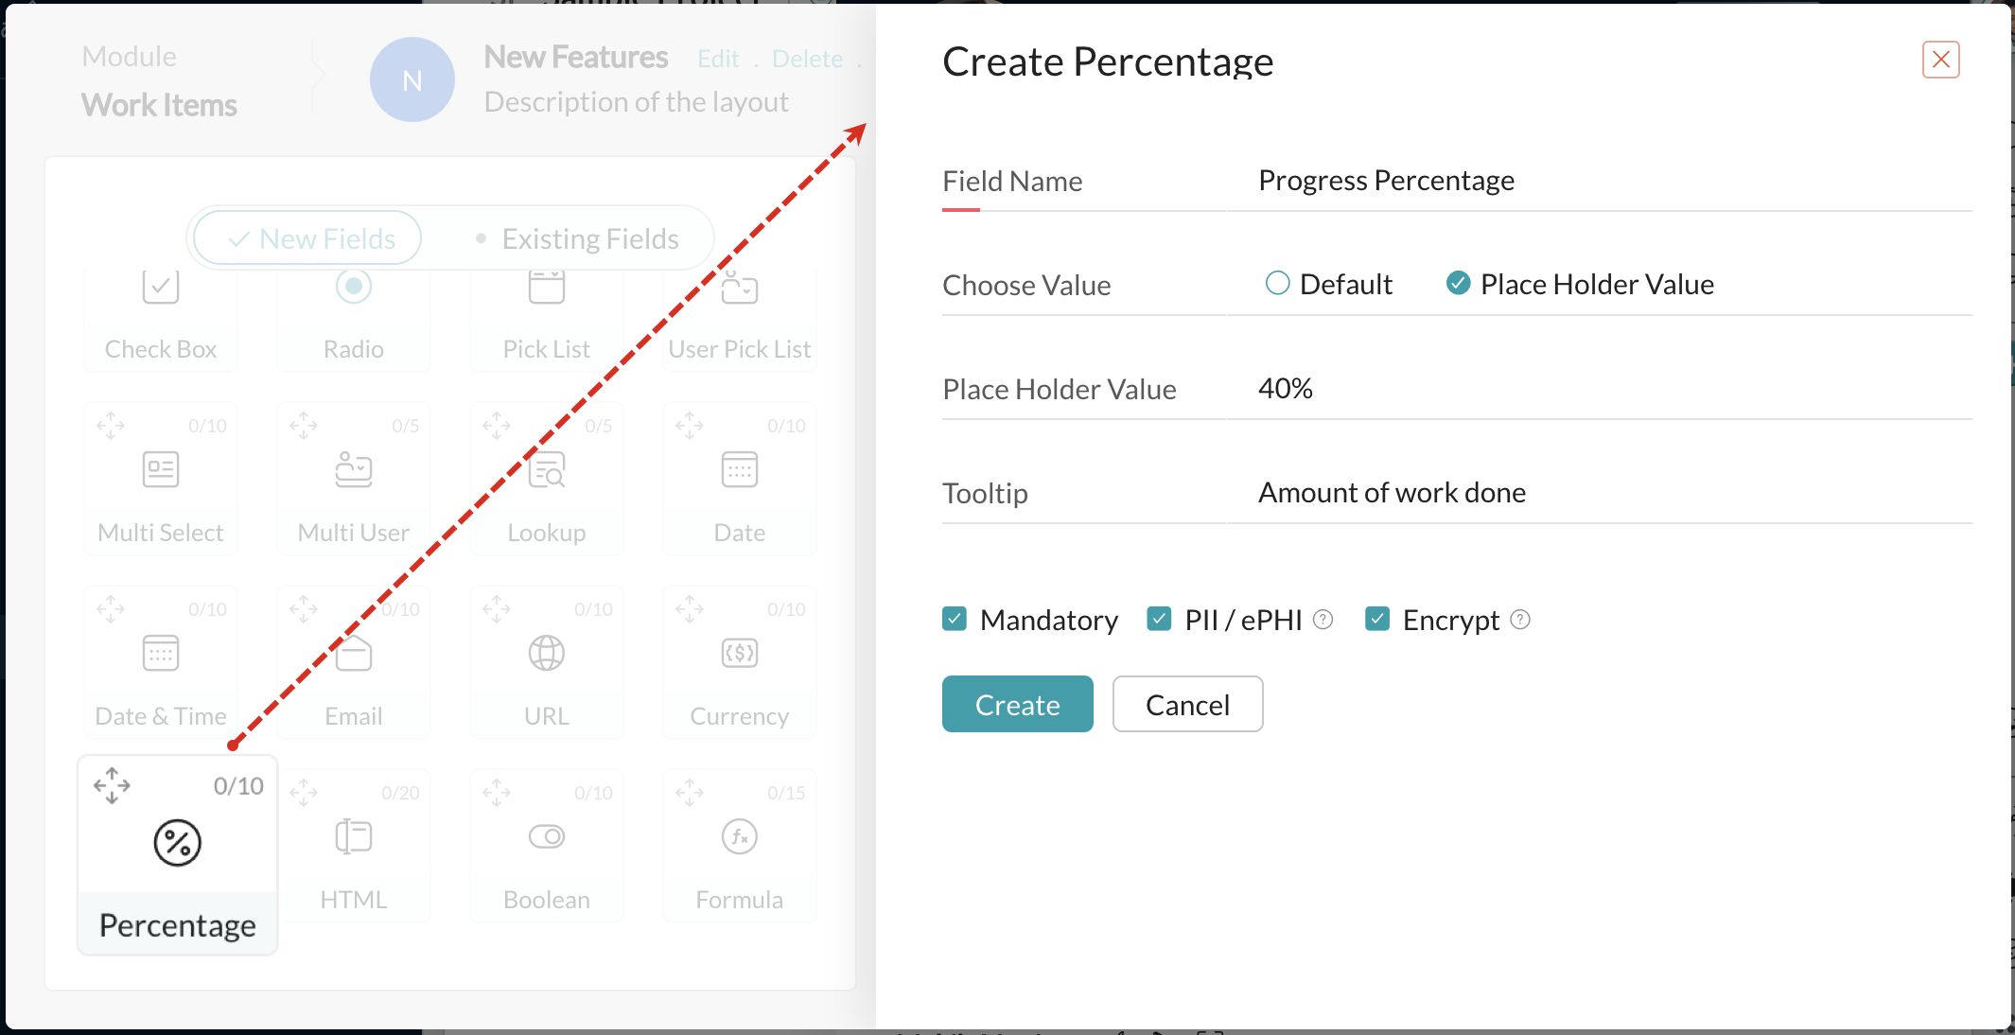This screenshot has width=2015, height=1035.
Task: Click the URL globe field icon
Action: pyautogui.click(x=547, y=653)
